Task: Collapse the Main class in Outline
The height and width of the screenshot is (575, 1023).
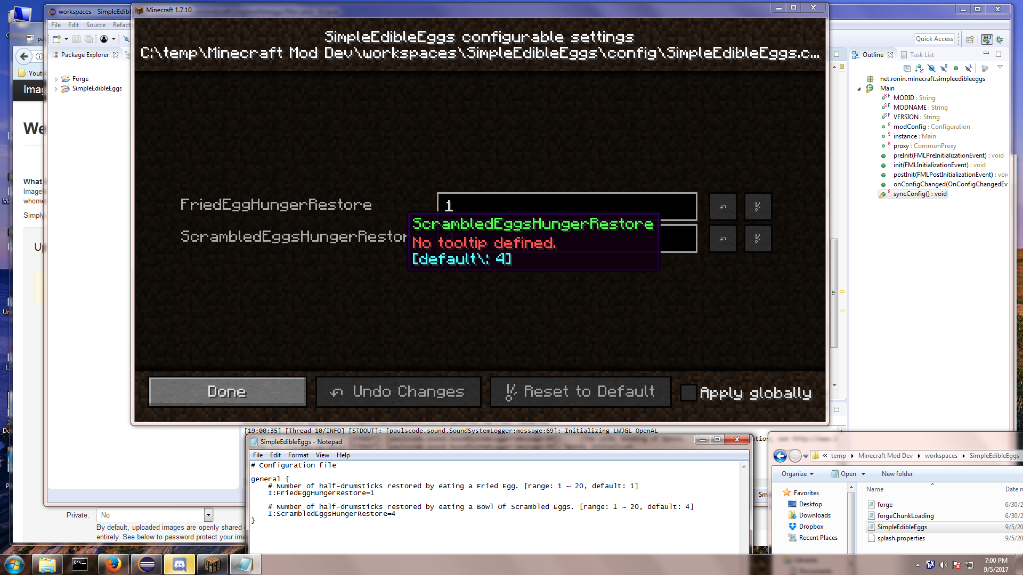Action: 859,89
